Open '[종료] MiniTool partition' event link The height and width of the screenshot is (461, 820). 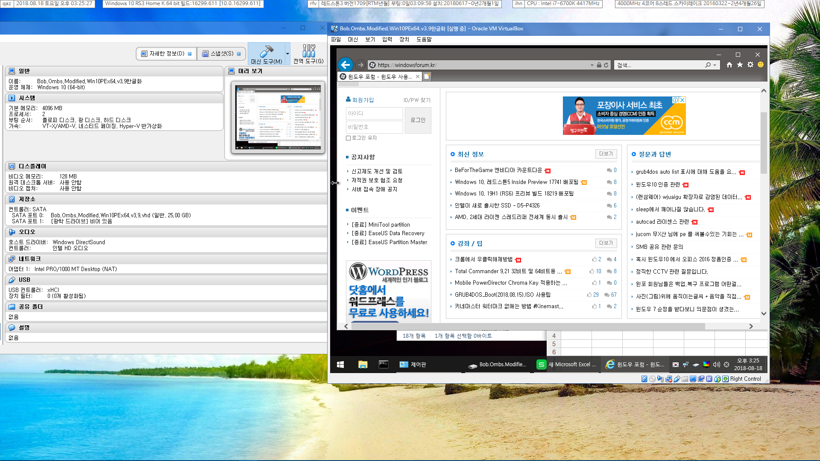[381, 225]
